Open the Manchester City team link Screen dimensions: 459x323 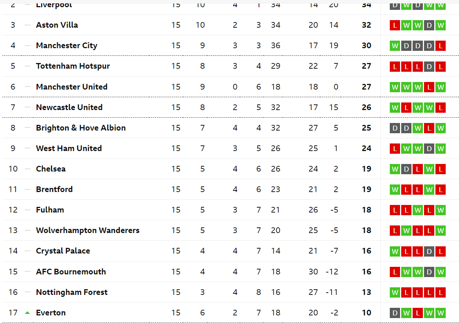[67, 46]
